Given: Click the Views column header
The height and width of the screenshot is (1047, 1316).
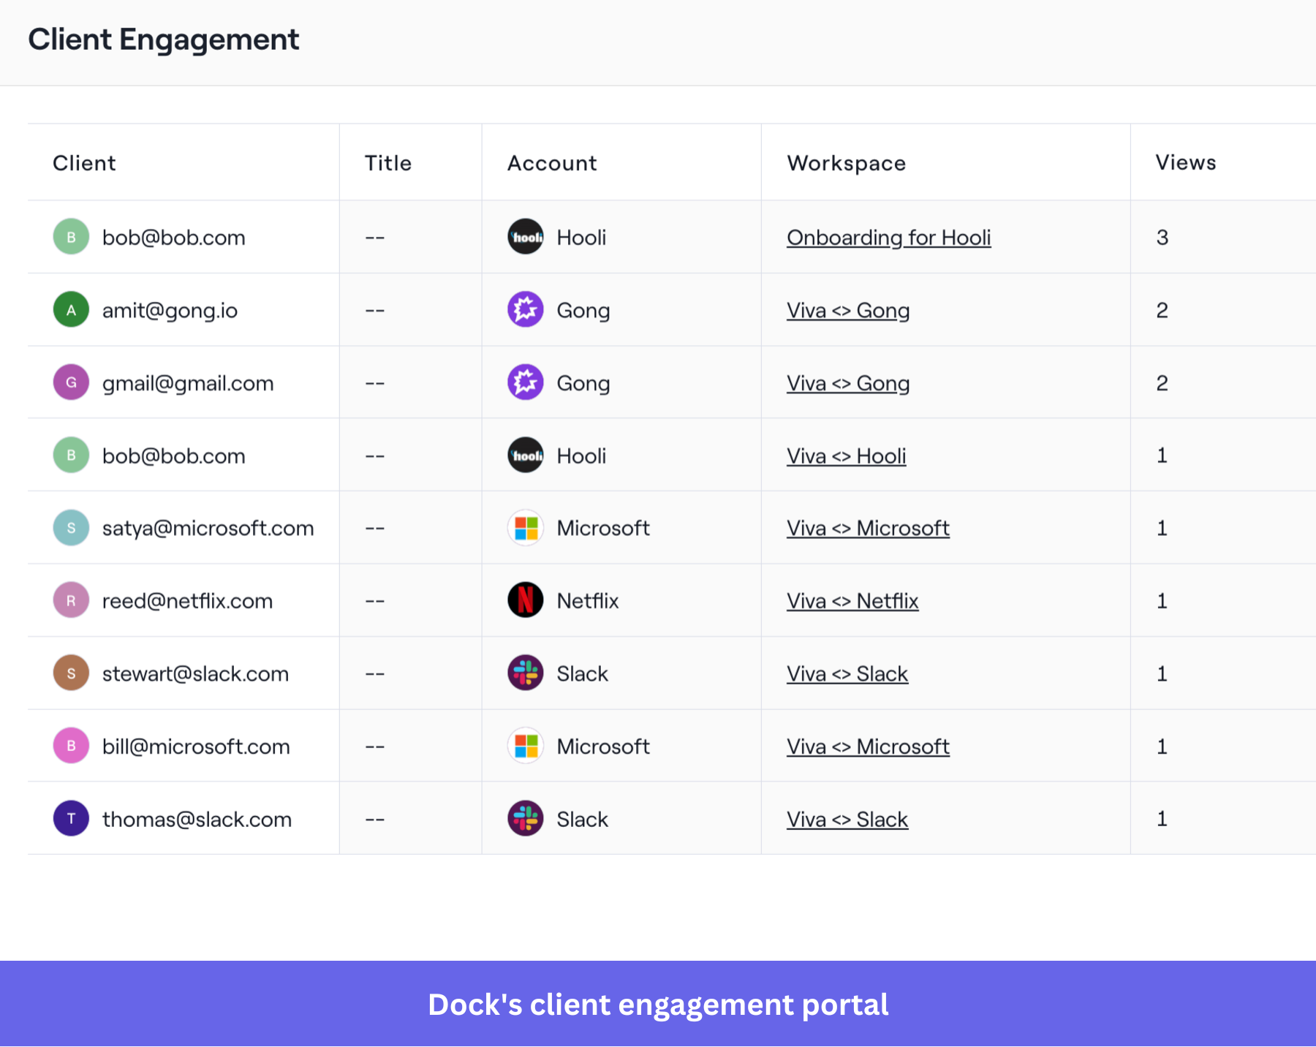Looking at the screenshot, I should tap(1186, 162).
